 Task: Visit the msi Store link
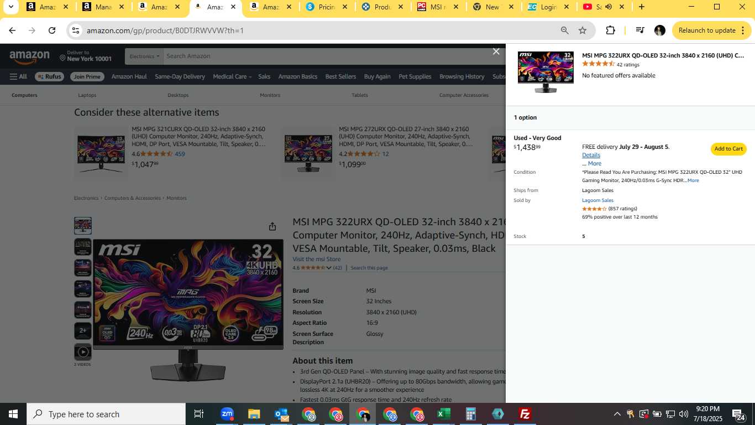coord(317,259)
